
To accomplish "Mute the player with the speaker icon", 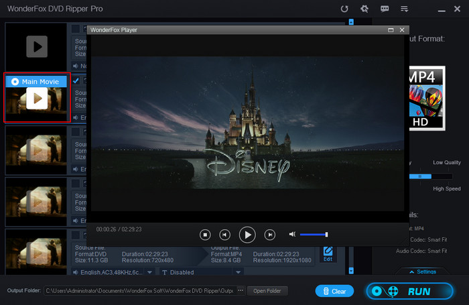I will click(x=292, y=235).
